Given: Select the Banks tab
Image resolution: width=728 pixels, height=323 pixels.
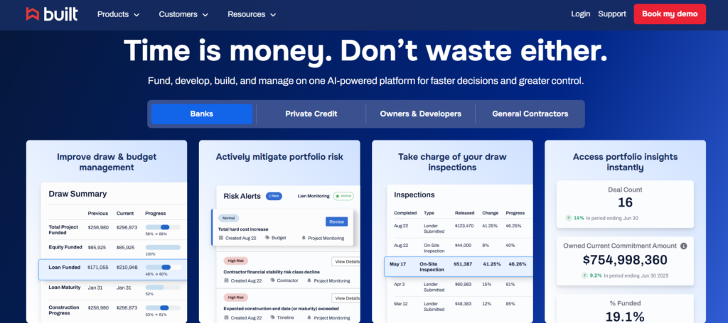Looking at the screenshot, I should point(201,114).
